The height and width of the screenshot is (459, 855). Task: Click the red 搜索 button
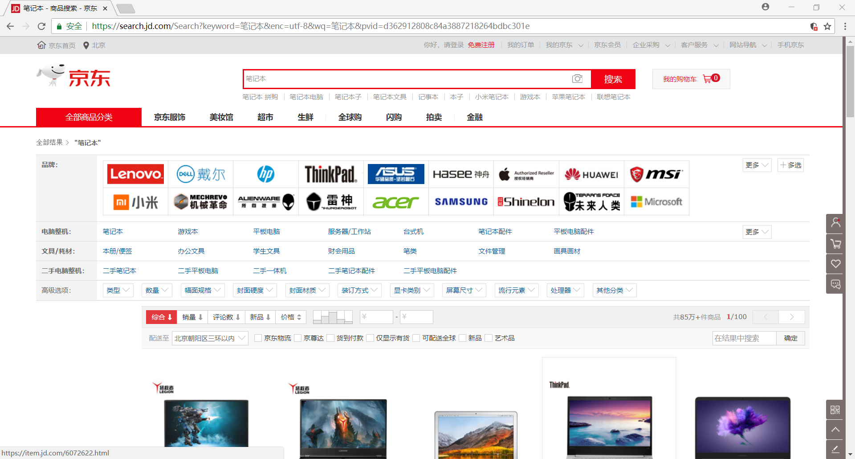tap(613, 79)
